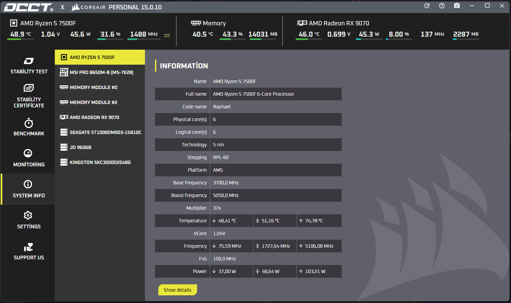The width and height of the screenshot is (511, 303).
Task: Click maximum temperature 74,78 °C cell
Action: point(319,221)
